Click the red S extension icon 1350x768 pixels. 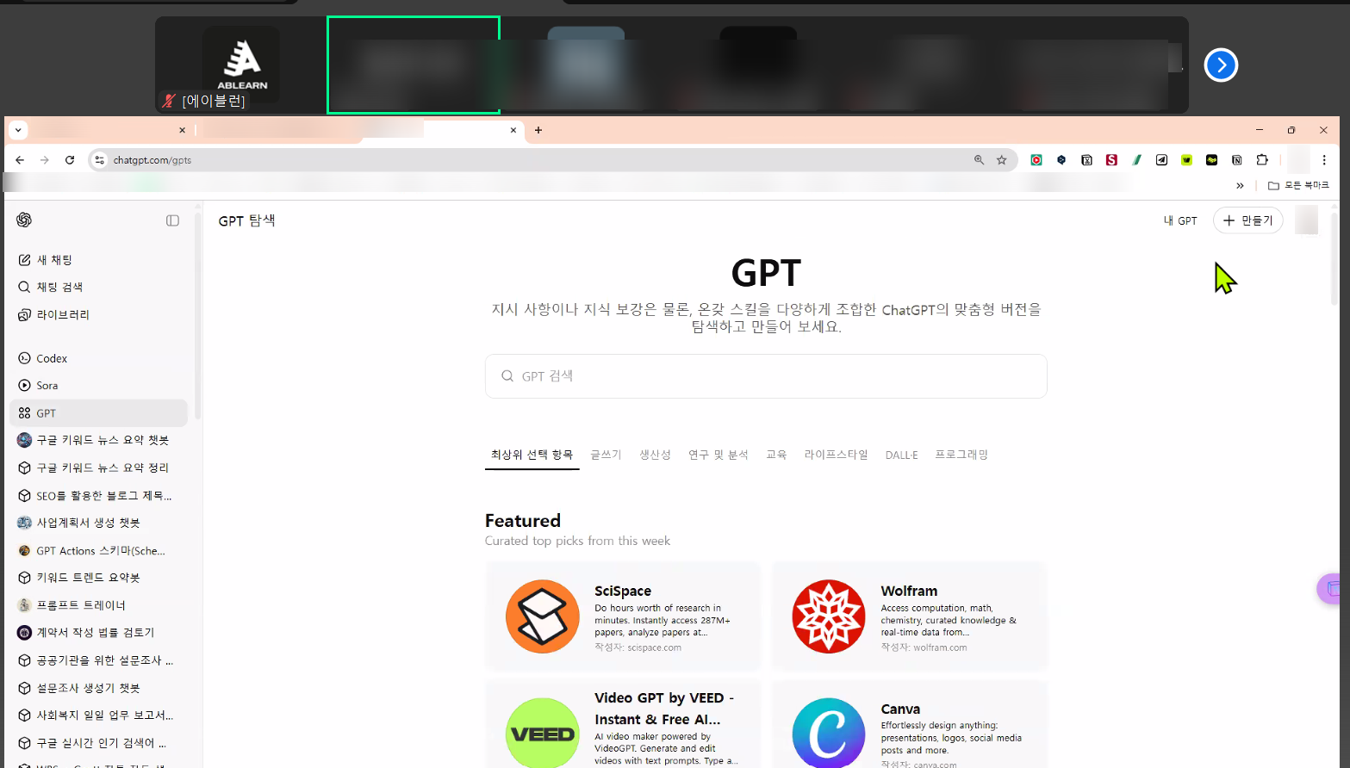(x=1111, y=160)
